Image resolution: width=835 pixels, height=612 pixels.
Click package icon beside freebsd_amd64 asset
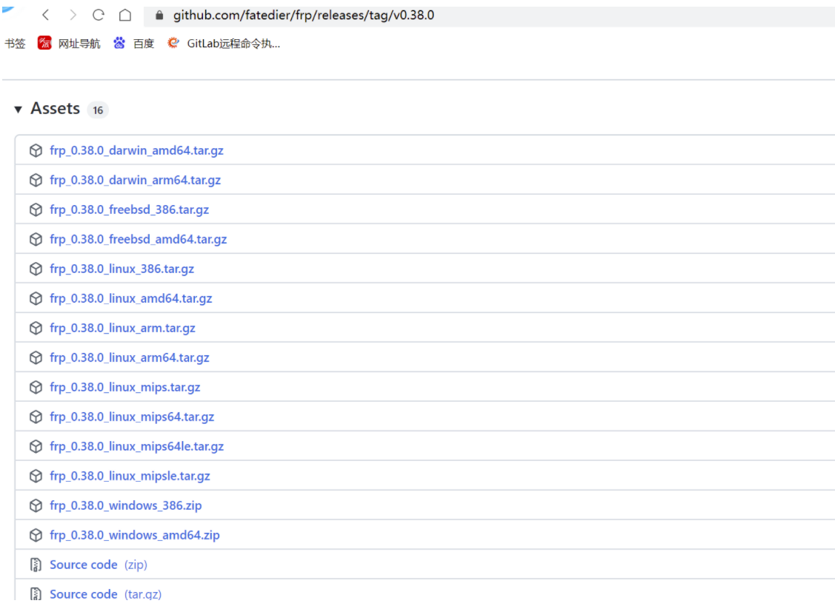[36, 239]
